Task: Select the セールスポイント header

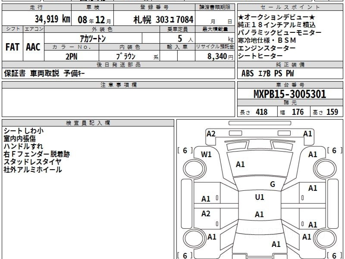Action: click(290, 7)
